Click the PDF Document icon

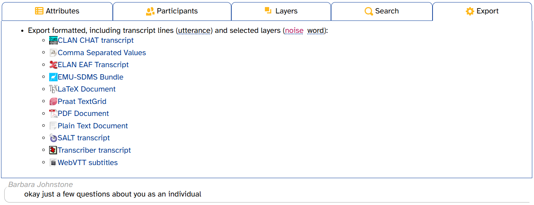click(x=53, y=113)
